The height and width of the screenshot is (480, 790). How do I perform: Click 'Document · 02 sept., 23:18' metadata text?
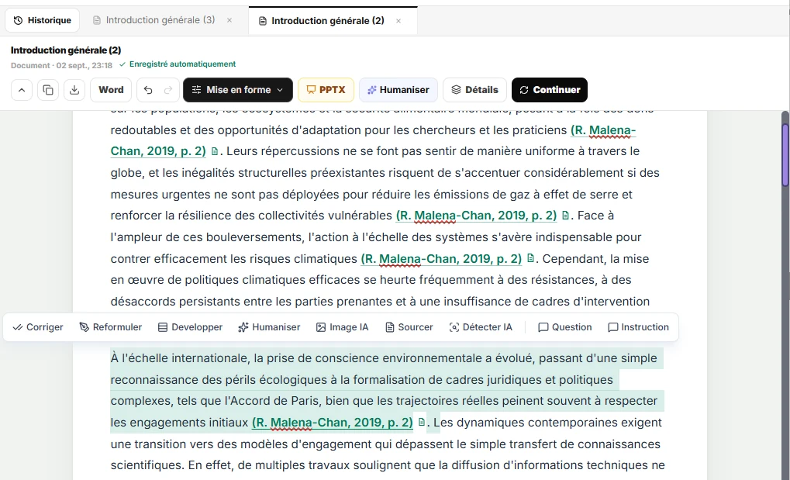coord(61,66)
